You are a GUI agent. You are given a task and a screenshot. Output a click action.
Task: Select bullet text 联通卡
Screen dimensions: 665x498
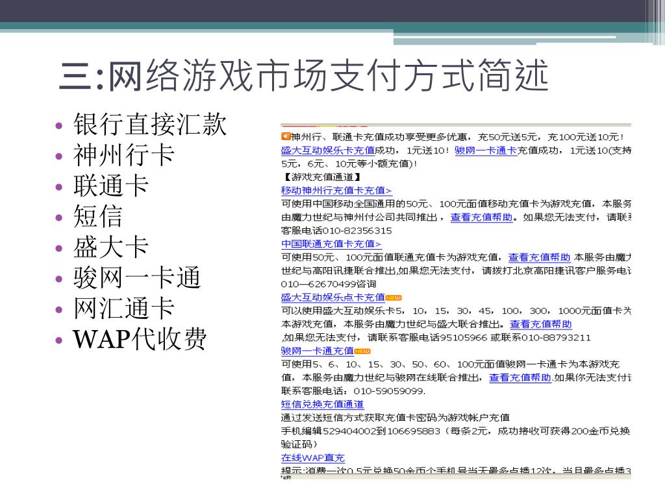pos(110,186)
